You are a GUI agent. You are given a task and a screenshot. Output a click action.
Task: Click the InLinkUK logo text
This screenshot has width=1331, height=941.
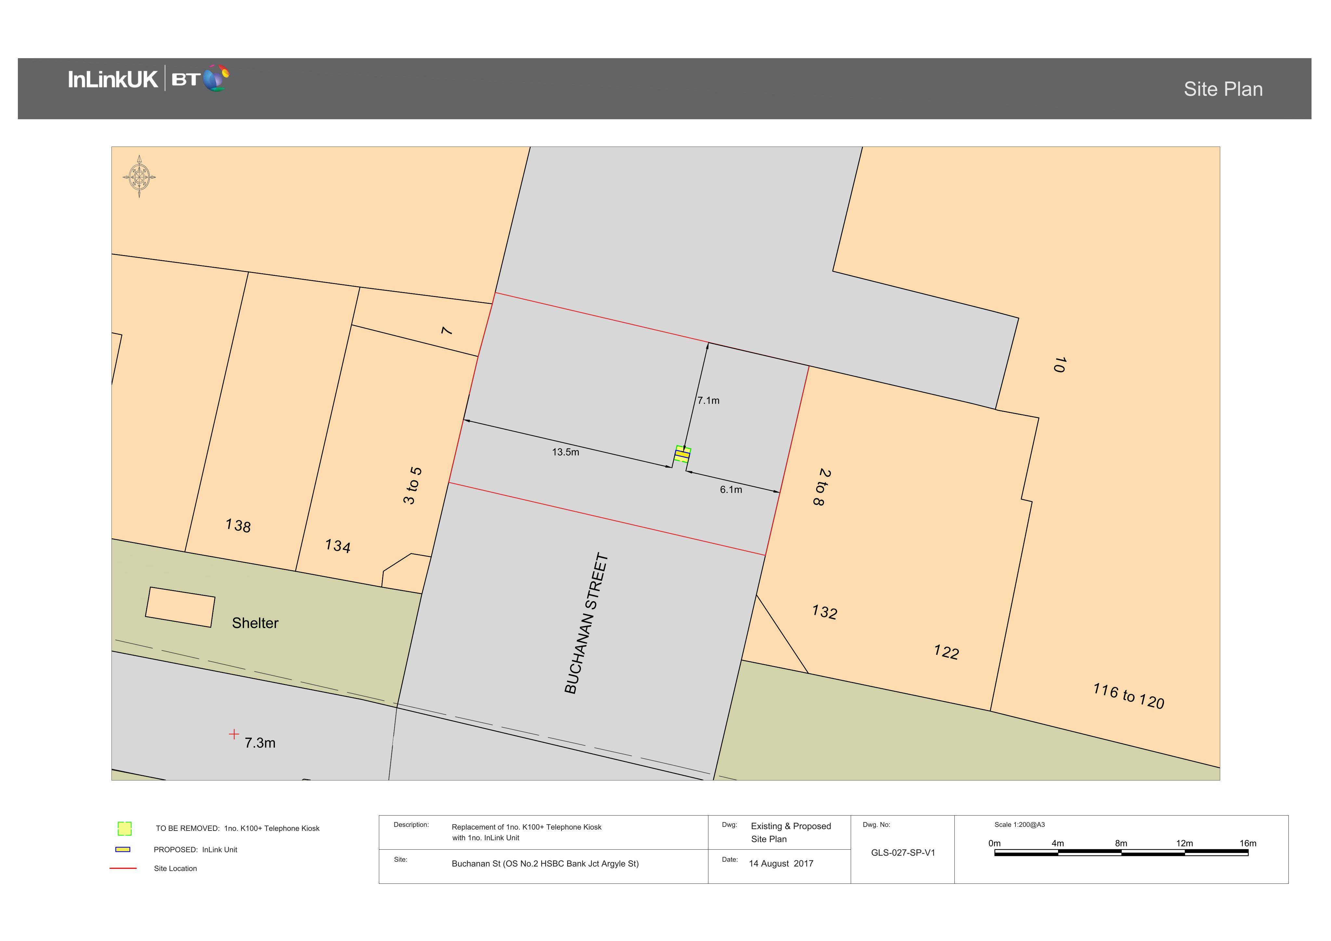click(112, 79)
